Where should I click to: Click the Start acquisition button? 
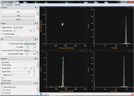click(x=18, y=12)
